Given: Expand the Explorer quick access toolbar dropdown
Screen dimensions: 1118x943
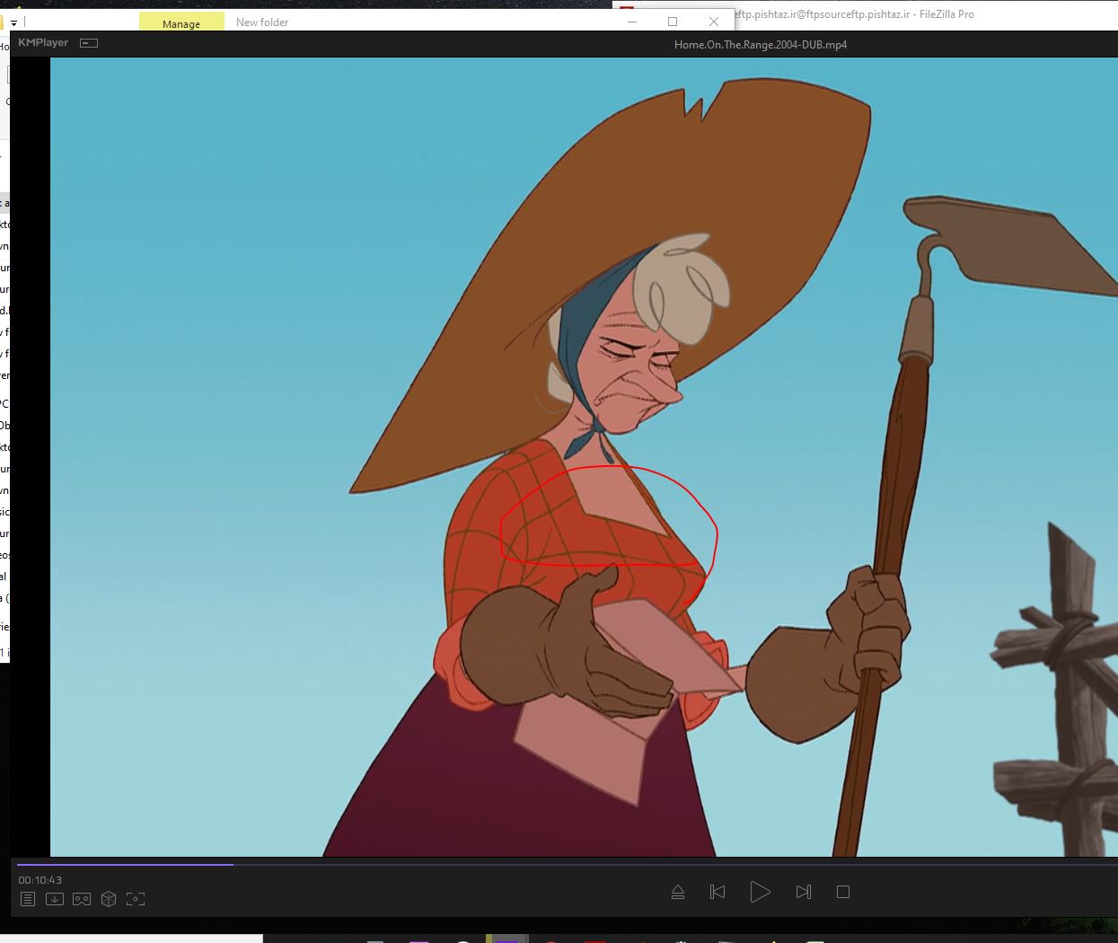Looking at the screenshot, I should [14, 22].
